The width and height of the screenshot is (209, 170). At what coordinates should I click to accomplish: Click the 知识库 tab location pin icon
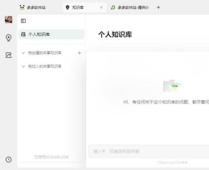point(67,7)
